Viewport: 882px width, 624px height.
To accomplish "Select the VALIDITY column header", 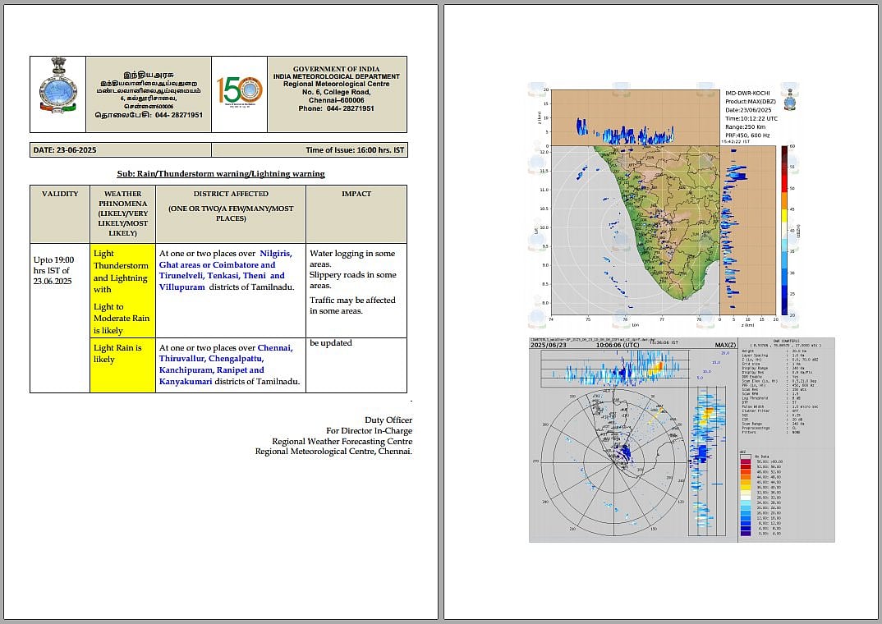I will [60, 195].
